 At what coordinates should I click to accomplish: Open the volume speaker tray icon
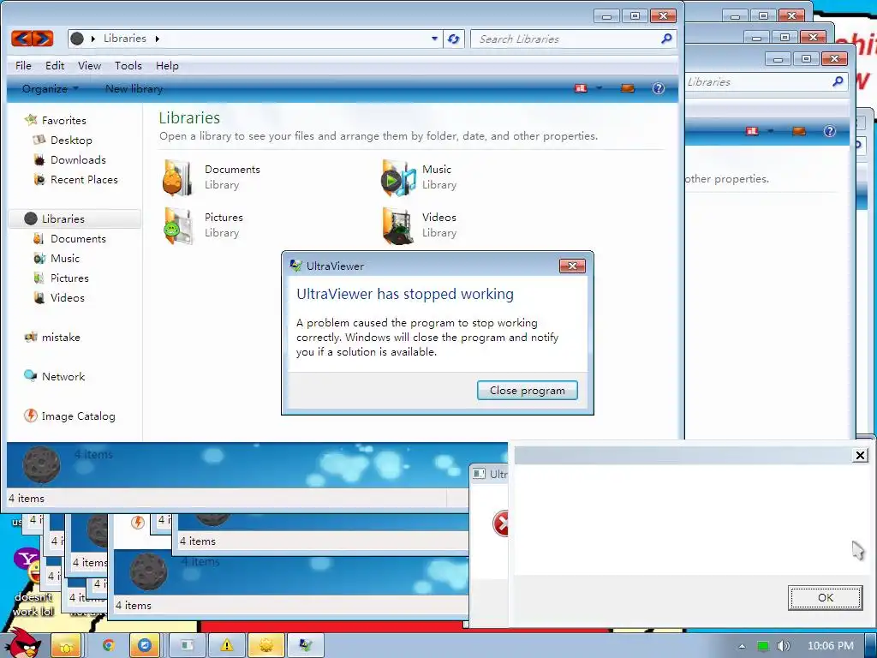click(x=783, y=646)
